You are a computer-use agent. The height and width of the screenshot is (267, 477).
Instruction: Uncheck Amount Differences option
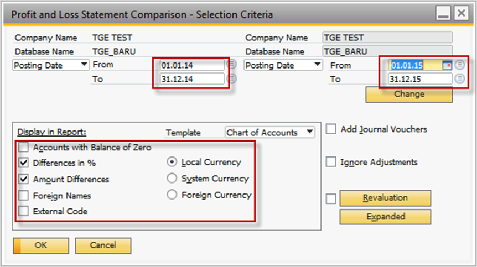pos(23,179)
